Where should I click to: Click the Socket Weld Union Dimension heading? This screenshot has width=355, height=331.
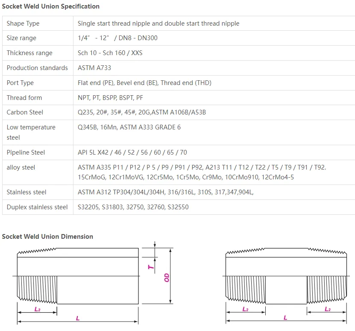[x=47, y=236]
